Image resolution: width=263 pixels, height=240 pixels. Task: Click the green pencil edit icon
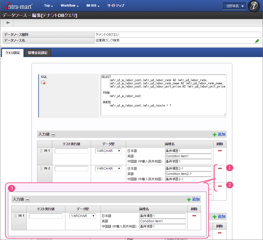[x=257, y=41]
